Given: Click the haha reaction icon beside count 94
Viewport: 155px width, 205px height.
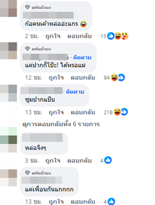Looking at the screenshot, I should (x=114, y=78).
